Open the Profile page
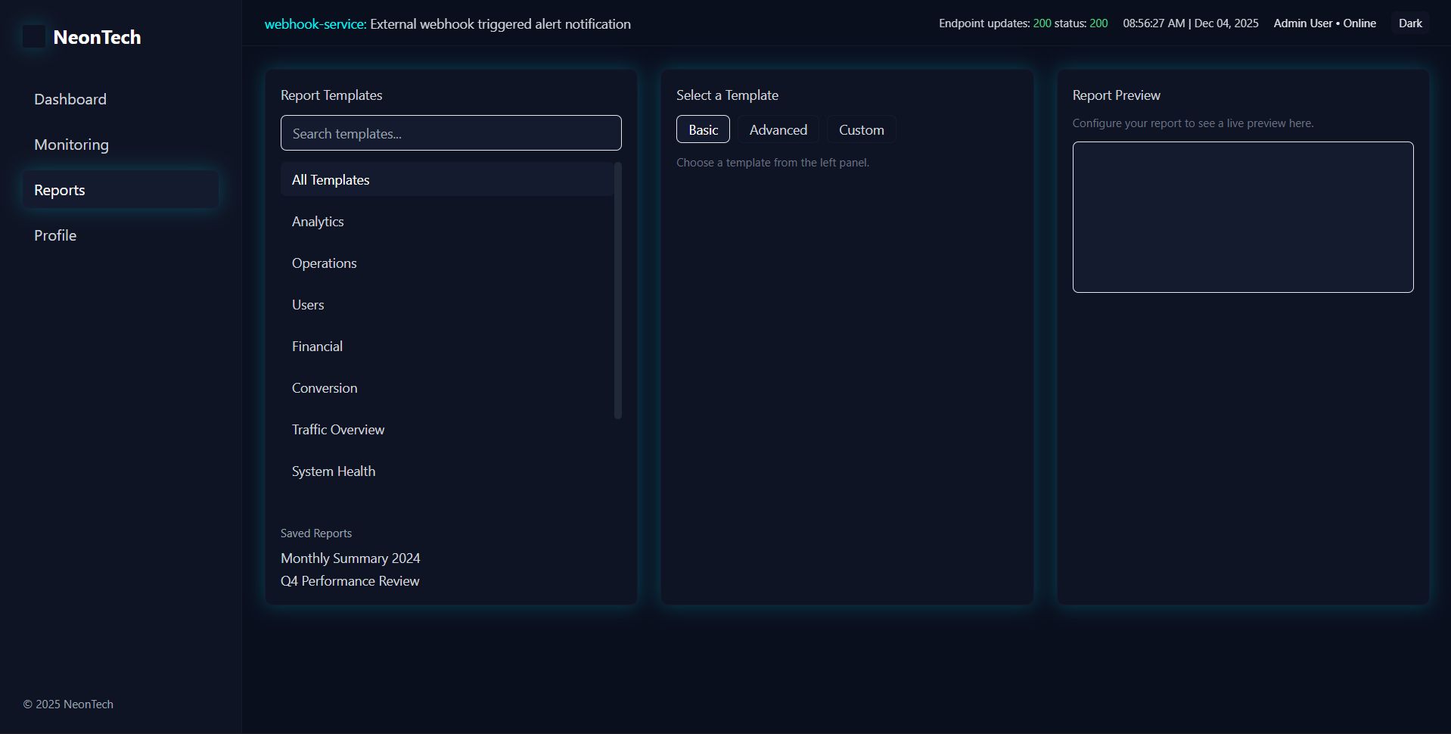1451x734 pixels. click(120, 235)
